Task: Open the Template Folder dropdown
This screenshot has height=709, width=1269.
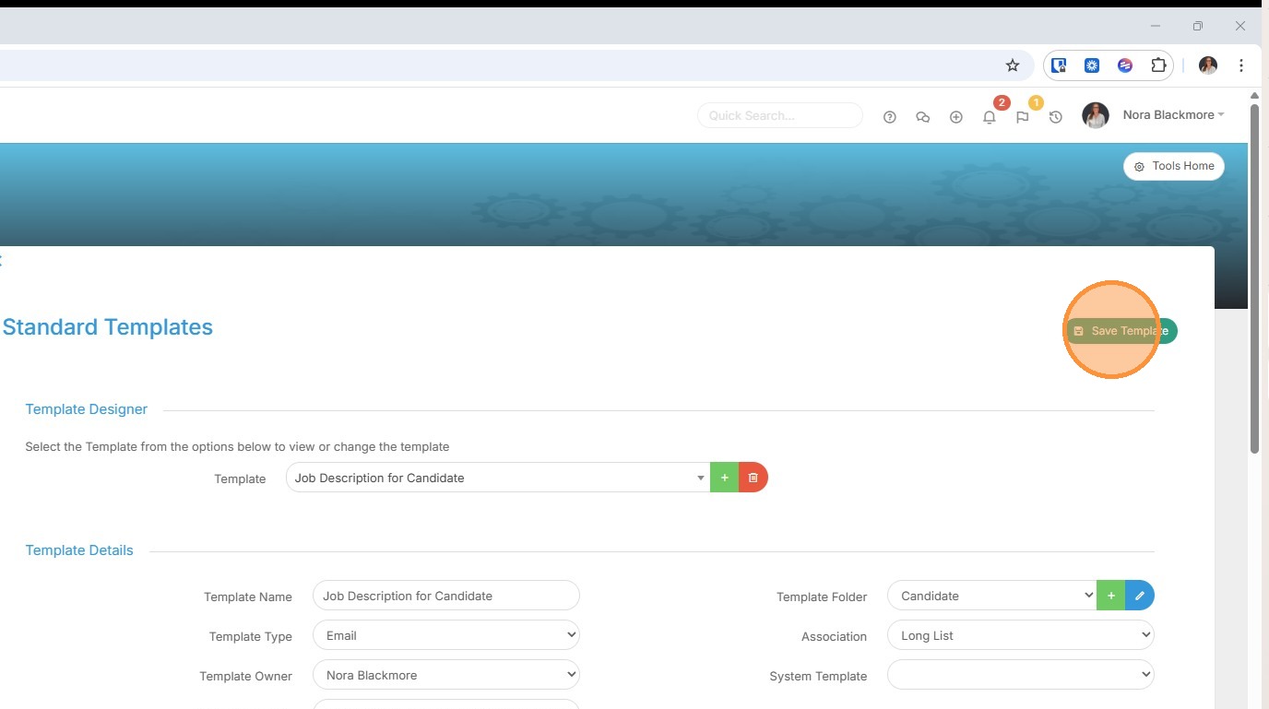Action: coord(992,596)
